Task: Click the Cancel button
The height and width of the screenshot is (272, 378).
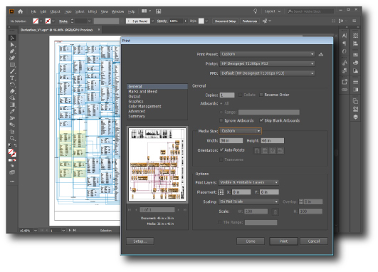Action: 314,241
